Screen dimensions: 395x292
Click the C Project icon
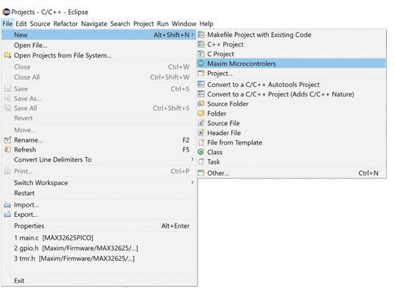pyautogui.click(x=200, y=54)
